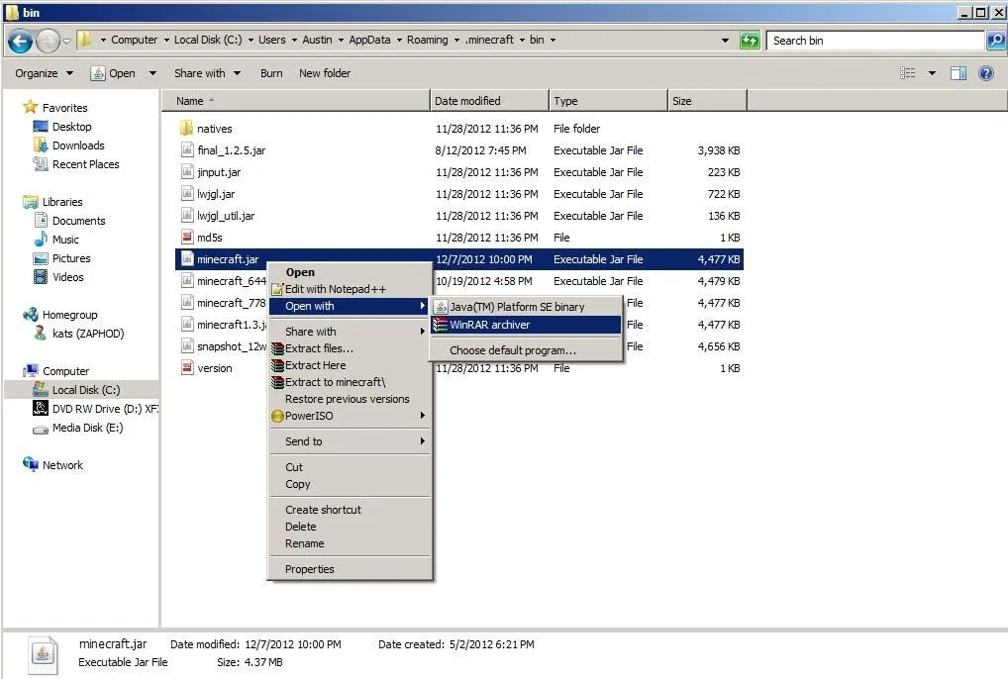
Task: Click the Forward navigation arrow
Action: [x=48, y=42]
